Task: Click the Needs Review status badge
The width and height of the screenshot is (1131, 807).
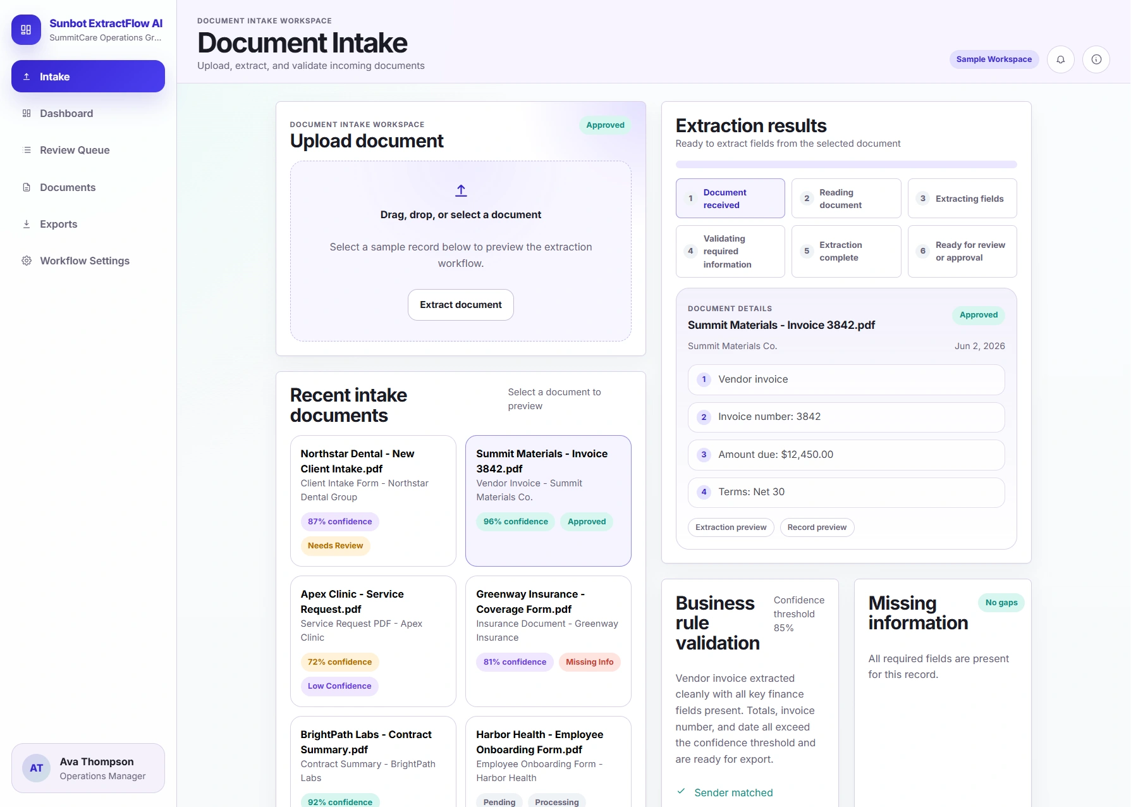Action: (335, 546)
